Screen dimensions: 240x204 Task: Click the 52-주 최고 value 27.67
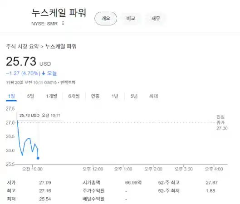tap(211, 183)
